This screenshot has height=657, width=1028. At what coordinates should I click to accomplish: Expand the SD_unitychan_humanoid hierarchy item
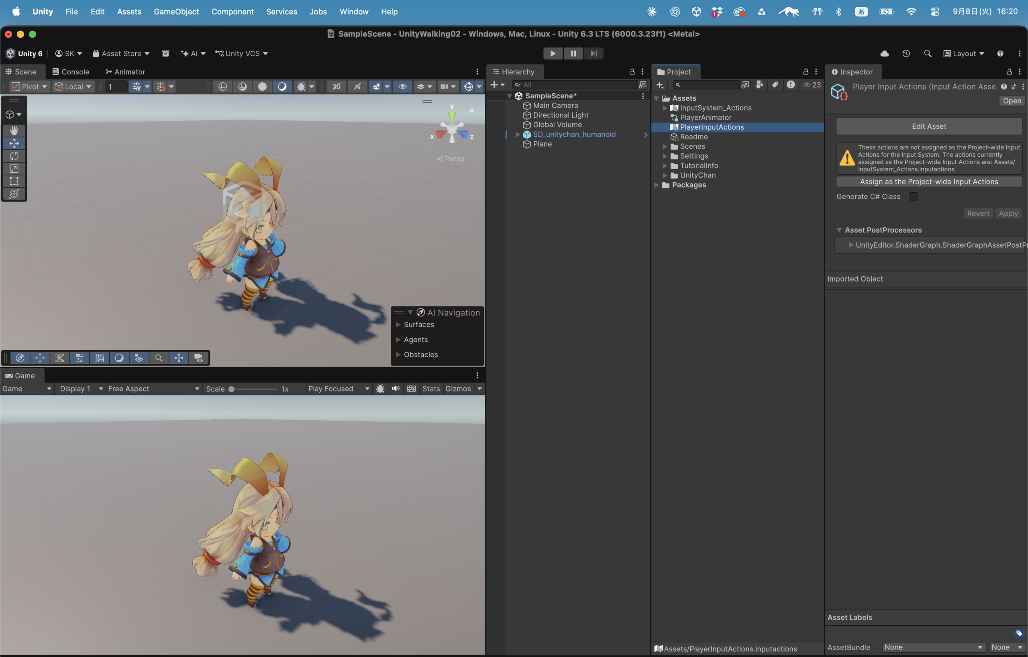[x=518, y=135]
